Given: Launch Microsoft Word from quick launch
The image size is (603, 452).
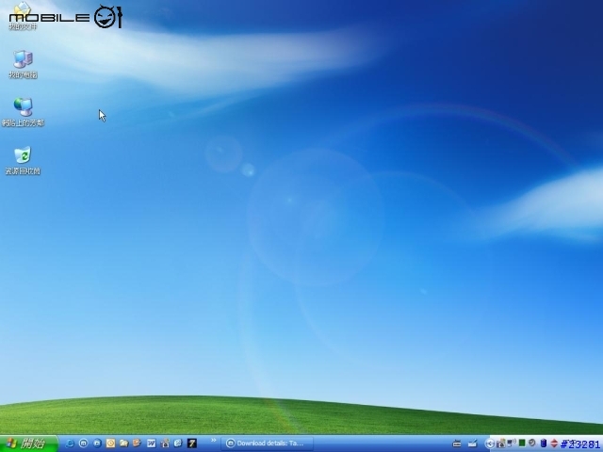Looking at the screenshot, I should pos(151,444).
